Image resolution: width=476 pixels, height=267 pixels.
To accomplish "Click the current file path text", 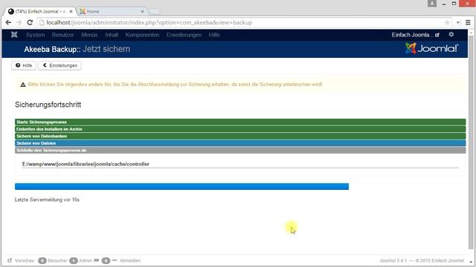I will coord(86,164).
